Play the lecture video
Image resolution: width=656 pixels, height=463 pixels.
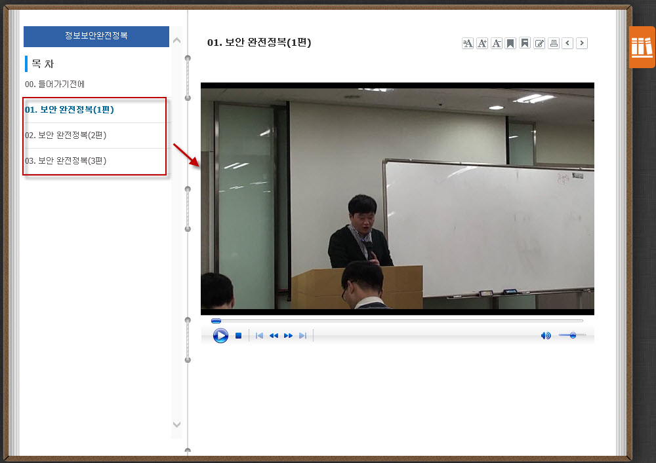(220, 336)
